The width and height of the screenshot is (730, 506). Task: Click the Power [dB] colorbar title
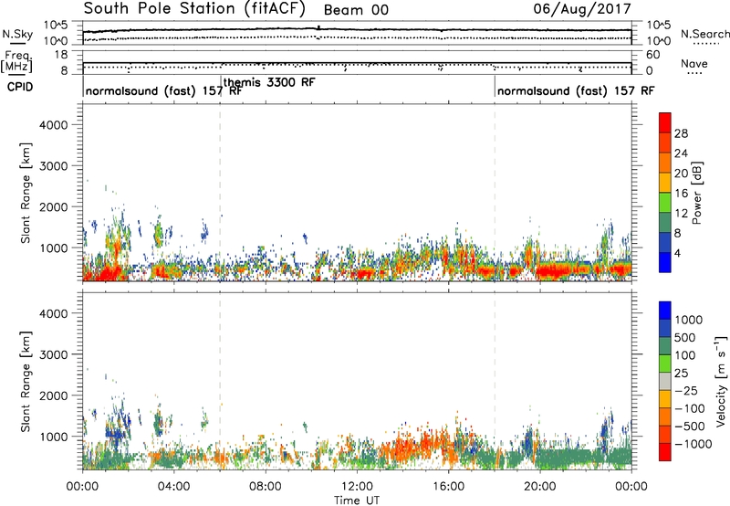[x=697, y=193]
